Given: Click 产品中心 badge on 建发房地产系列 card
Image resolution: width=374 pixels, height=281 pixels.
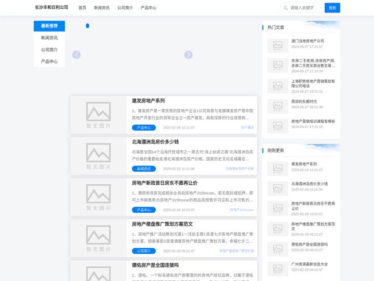Looking at the screenshot, I should click(144, 127).
